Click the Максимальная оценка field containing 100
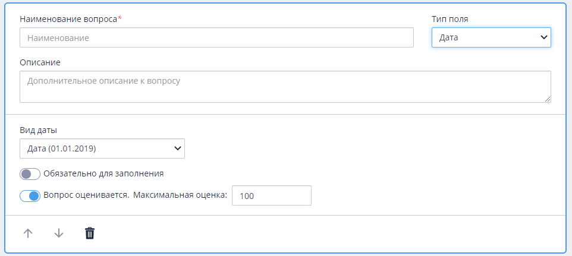572x256 pixels. coord(272,195)
